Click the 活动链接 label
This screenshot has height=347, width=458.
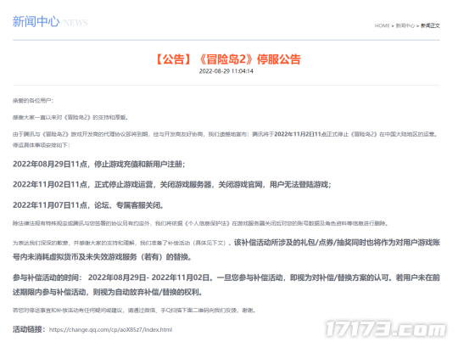(x=29, y=329)
